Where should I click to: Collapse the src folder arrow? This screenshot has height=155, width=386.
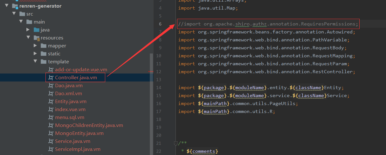(x=14, y=14)
